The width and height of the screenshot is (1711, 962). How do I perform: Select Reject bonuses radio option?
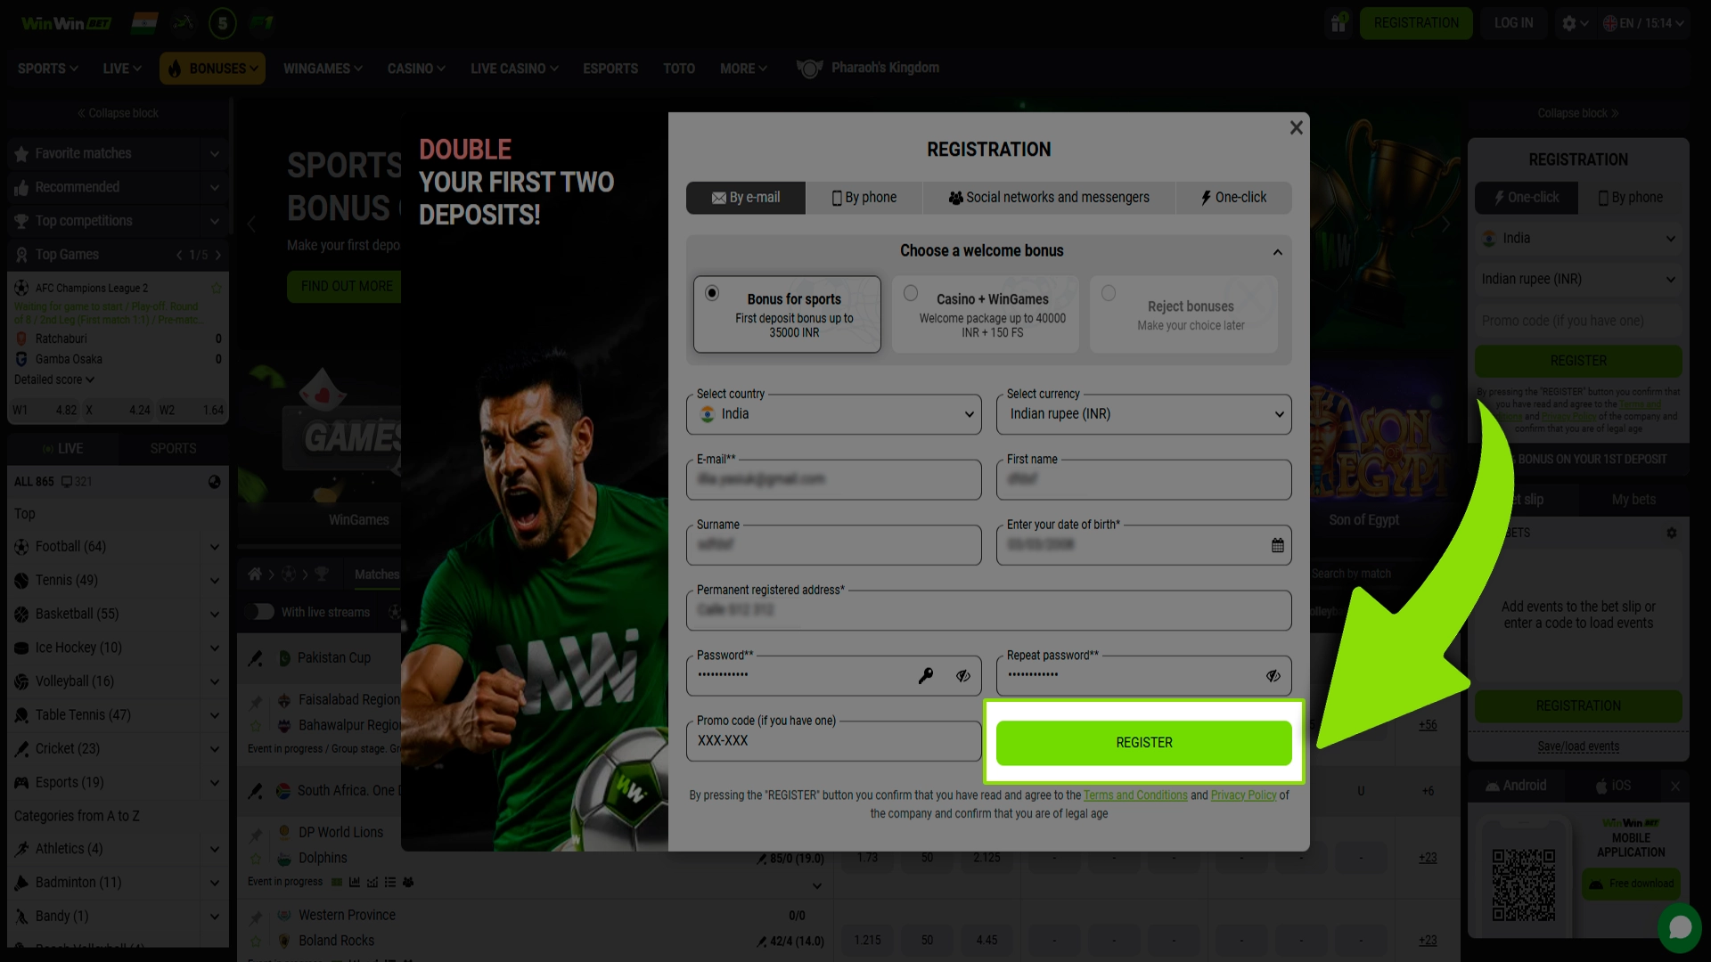1109,292
